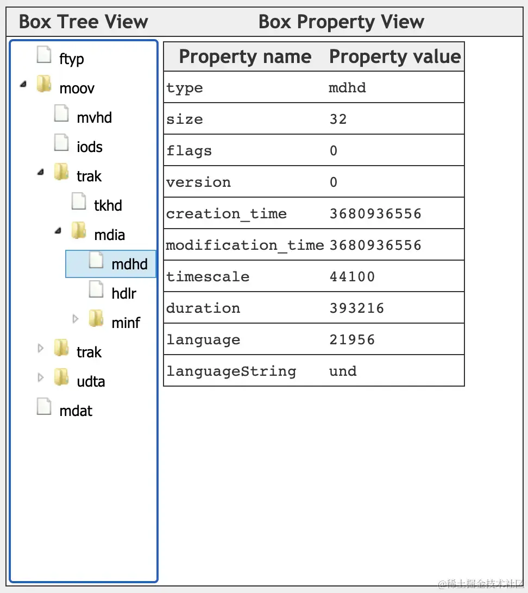This screenshot has height=593, width=528.
Task: Select the tkhd box label
Action: tap(108, 205)
